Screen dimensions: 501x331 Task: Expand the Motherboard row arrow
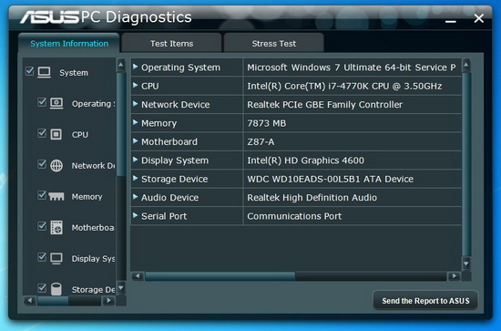pos(135,140)
